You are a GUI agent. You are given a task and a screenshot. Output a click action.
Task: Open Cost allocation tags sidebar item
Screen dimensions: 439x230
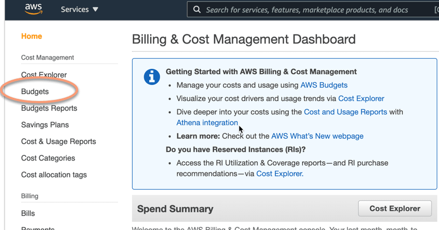click(54, 175)
